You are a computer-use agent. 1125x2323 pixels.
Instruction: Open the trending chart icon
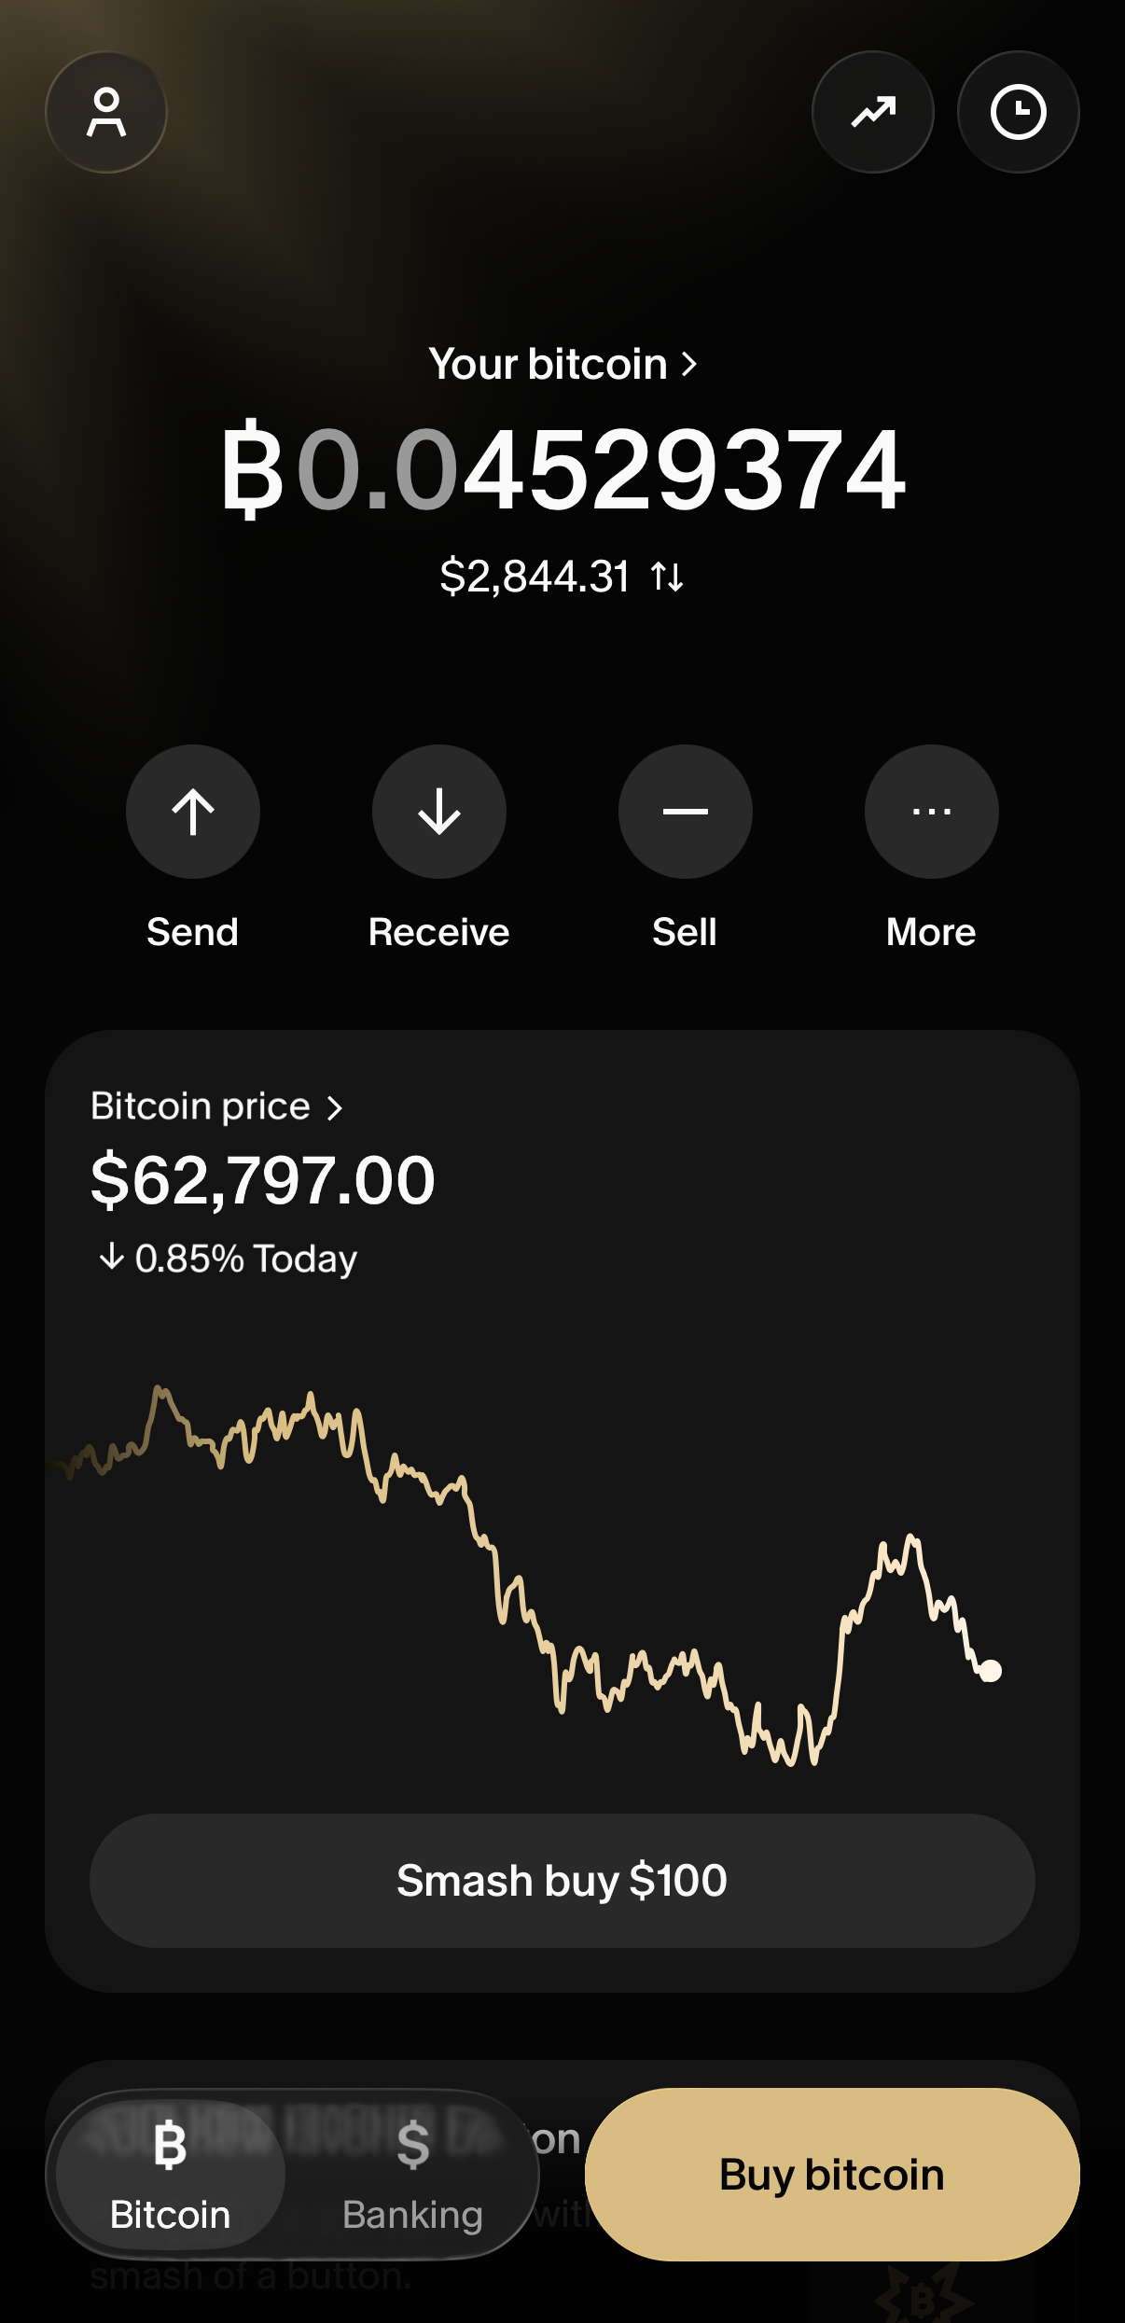873,112
